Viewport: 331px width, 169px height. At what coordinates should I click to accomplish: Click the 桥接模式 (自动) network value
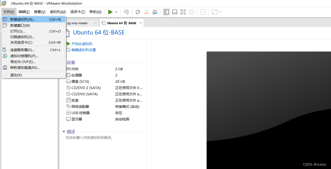(x=127, y=107)
